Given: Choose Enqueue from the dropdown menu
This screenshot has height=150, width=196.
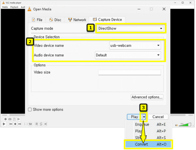Looking at the screenshot, I should [149, 125].
